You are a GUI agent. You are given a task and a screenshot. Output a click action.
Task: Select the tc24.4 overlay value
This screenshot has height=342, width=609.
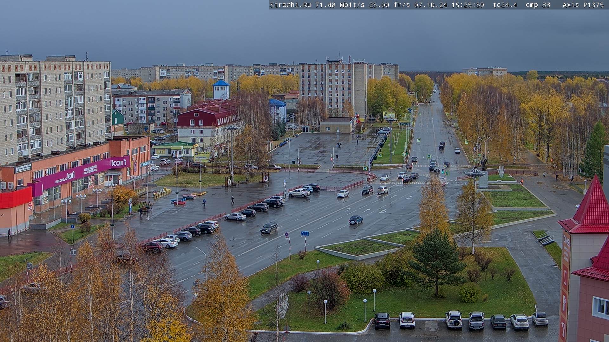[505, 5]
